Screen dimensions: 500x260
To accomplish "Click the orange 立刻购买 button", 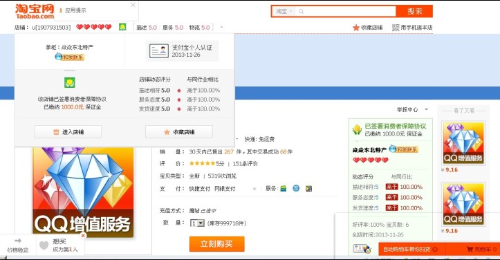I will pos(217,244).
